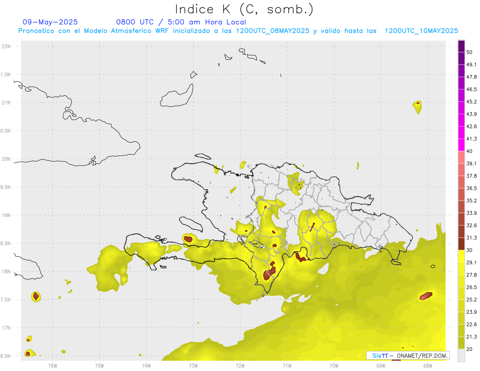Viewport: 480px width, 371px height.
Task: Click the WRF model forecast description line
Action: (238, 31)
